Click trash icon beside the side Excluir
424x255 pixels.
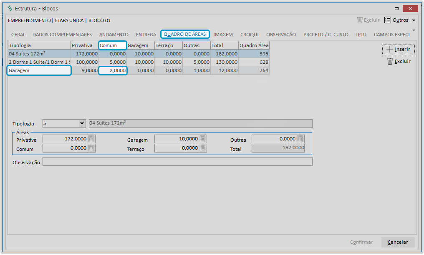coord(390,61)
